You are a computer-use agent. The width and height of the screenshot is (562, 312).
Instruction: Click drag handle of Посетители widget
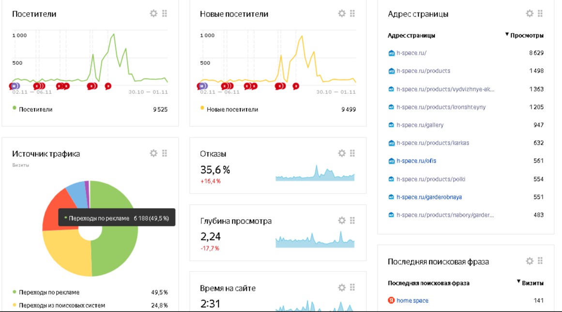pyautogui.click(x=165, y=14)
